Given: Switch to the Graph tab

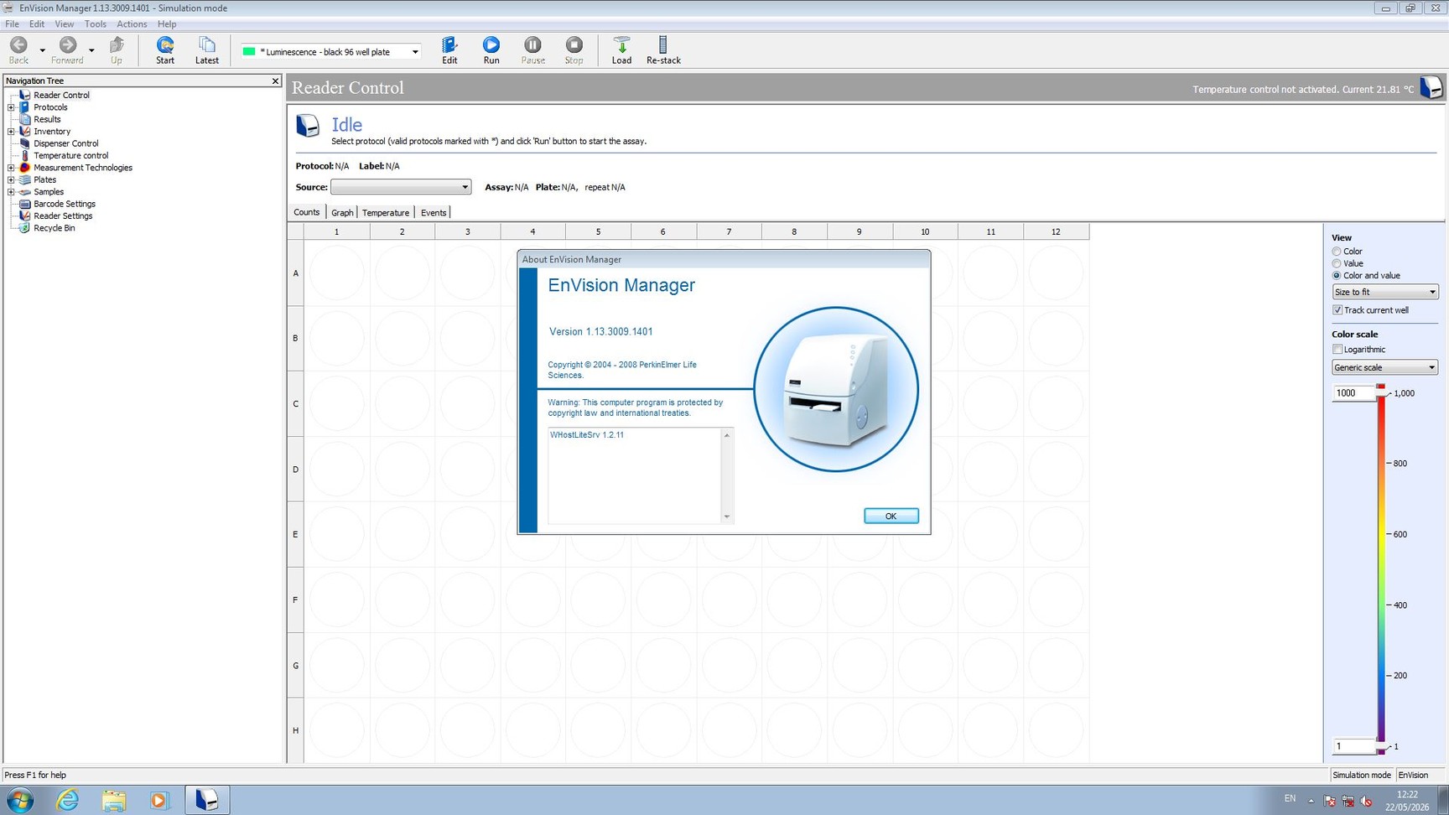Looking at the screenshot, I should 342,213.
